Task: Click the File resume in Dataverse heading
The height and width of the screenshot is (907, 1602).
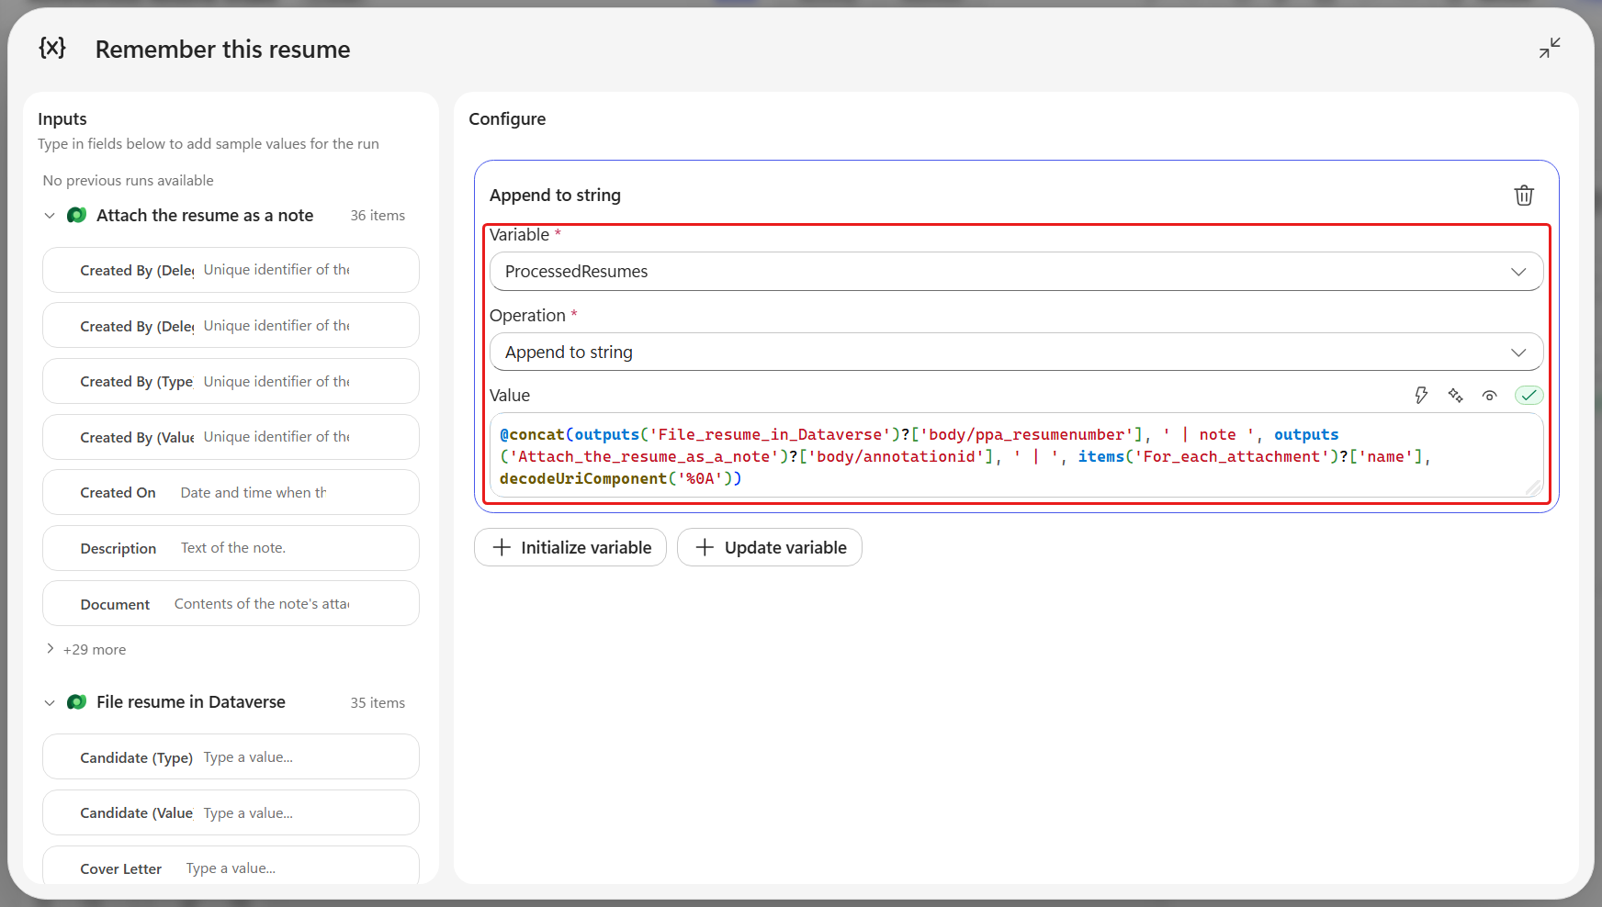Action: (191, 702)
